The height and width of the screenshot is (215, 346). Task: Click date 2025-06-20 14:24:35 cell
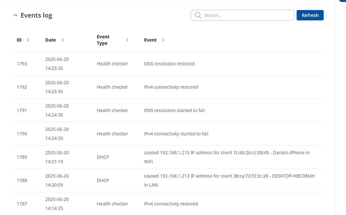pyautogui.click(x=57, y=110)
